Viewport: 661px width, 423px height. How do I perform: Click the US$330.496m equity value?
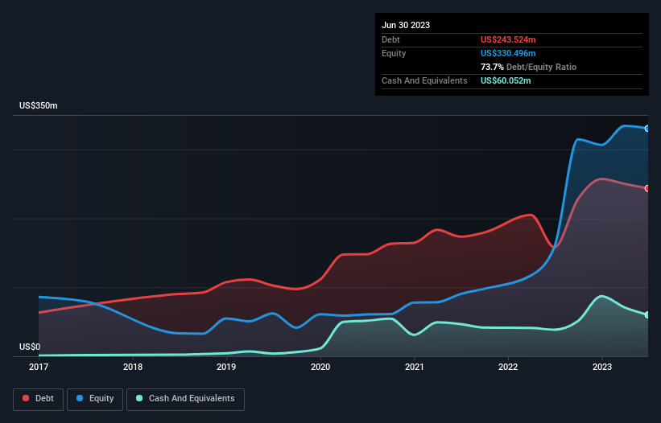click(508, 53)
